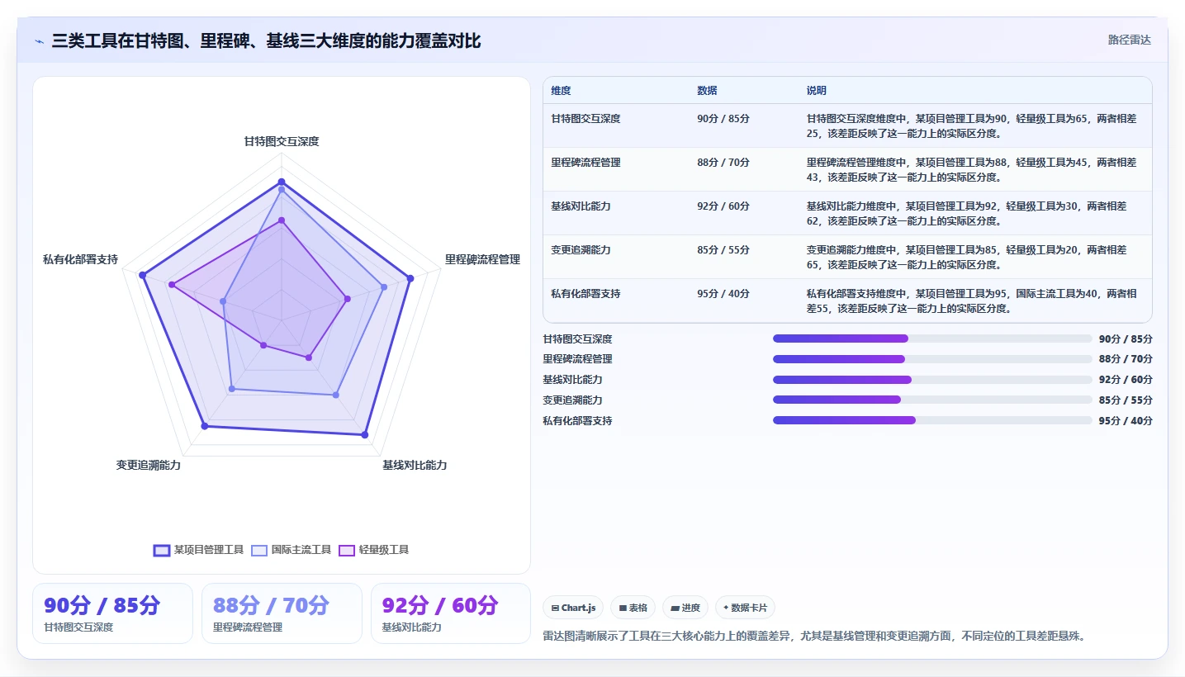Click the 私有化部署支持 progress bar
This screenshot has height=677, width=1185.
[932, 420]
